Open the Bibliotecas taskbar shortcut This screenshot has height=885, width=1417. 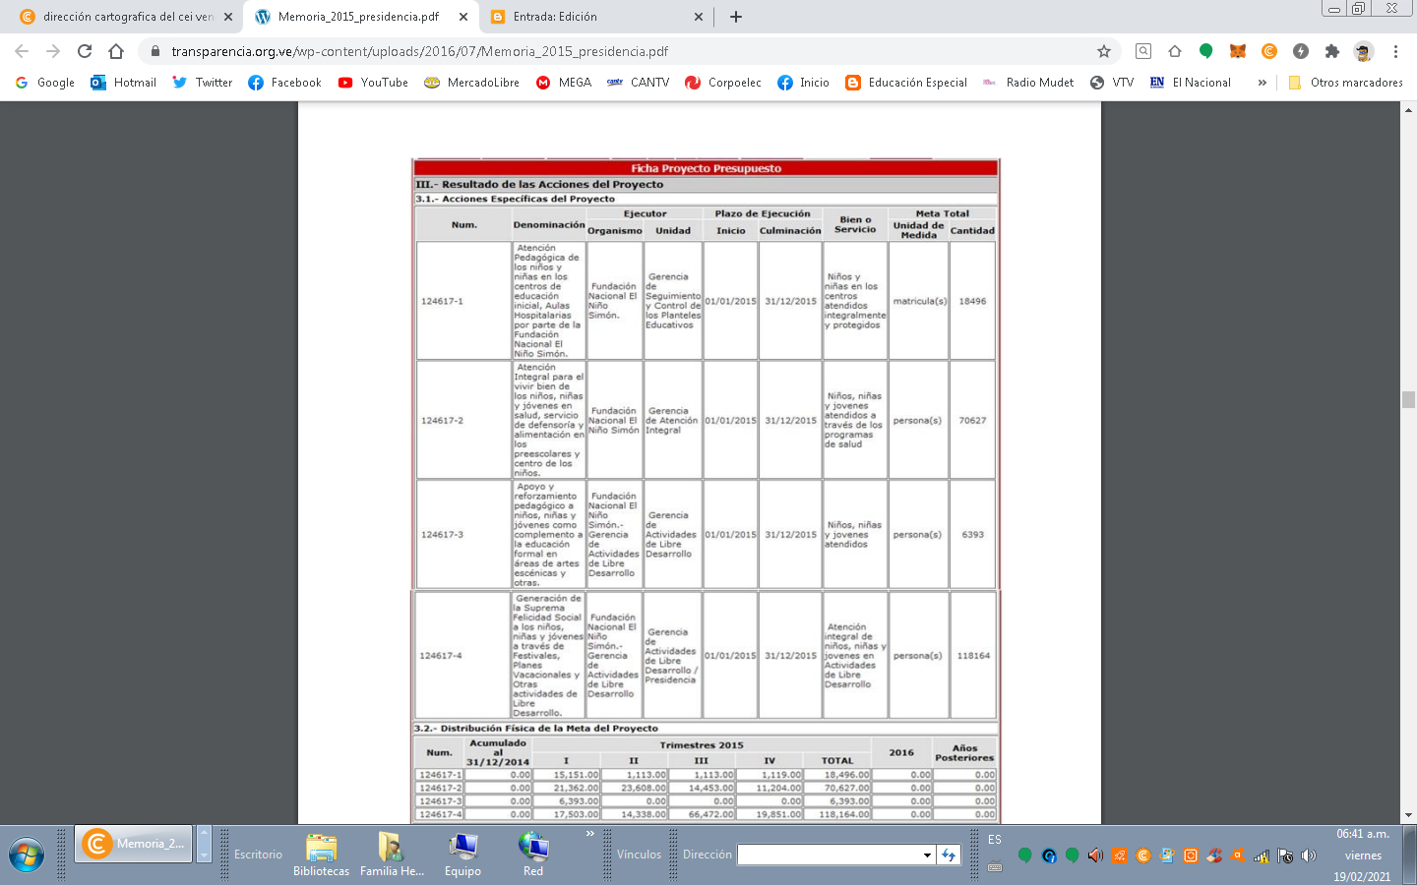coord(322,855)
